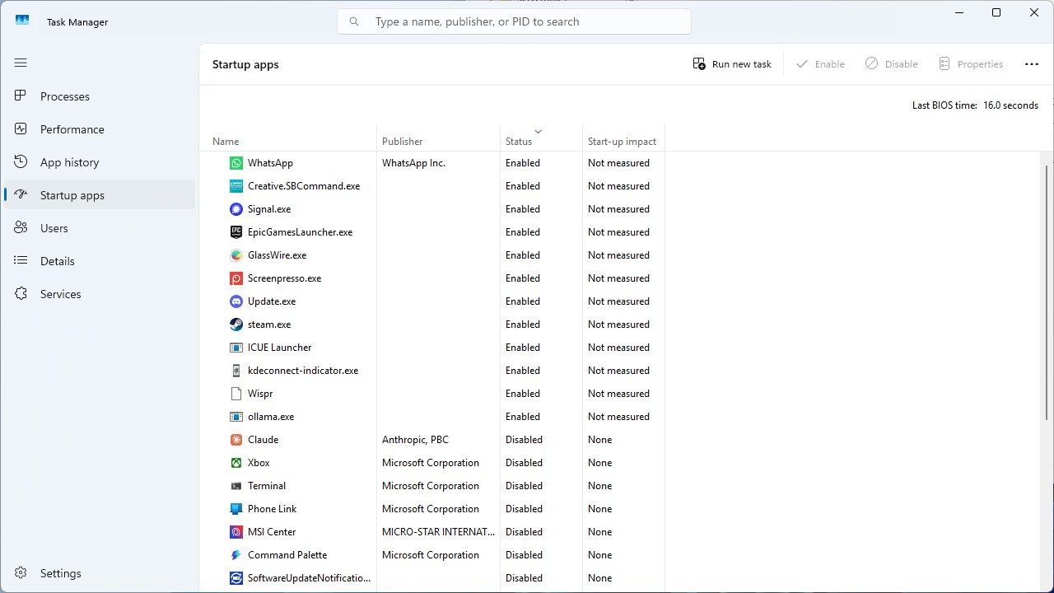Click the WhatsApp app icon
1054x593 pixels.
[236, 163]
